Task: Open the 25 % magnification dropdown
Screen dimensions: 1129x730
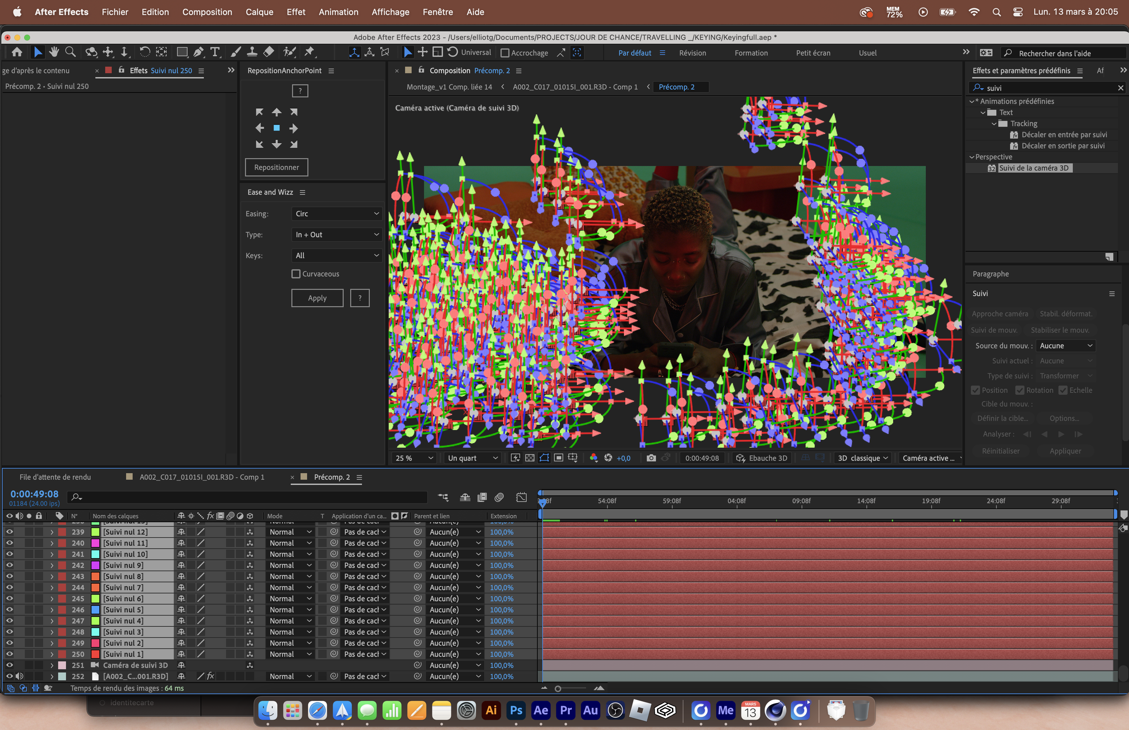Action: (x=414, y=458)
